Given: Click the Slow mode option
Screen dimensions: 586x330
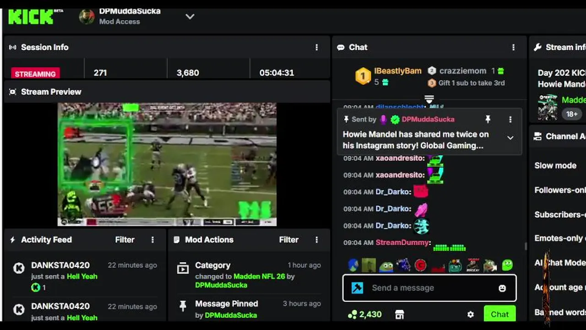Looking at the screenshot, I should click(555, 165).
